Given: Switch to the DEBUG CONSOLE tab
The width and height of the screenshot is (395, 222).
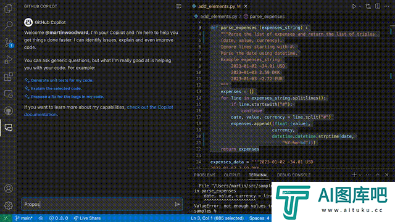Looking at the screenshot, I should click(x=294, y=175).
